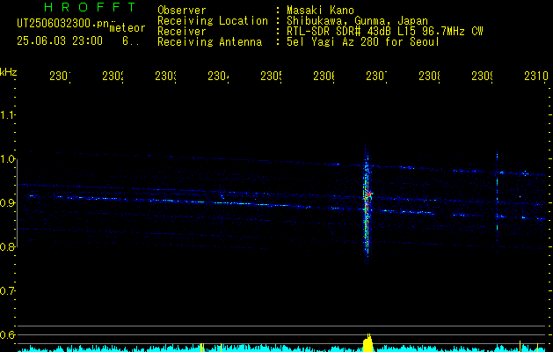Click the Observer label

[x=182, y=11]
